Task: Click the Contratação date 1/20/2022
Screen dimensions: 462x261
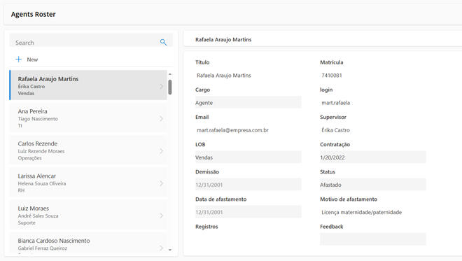Action: click(372, 157)
